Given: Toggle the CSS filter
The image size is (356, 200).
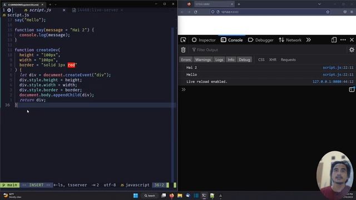Looking at the screenshot, I should click(x=261, y=59).
